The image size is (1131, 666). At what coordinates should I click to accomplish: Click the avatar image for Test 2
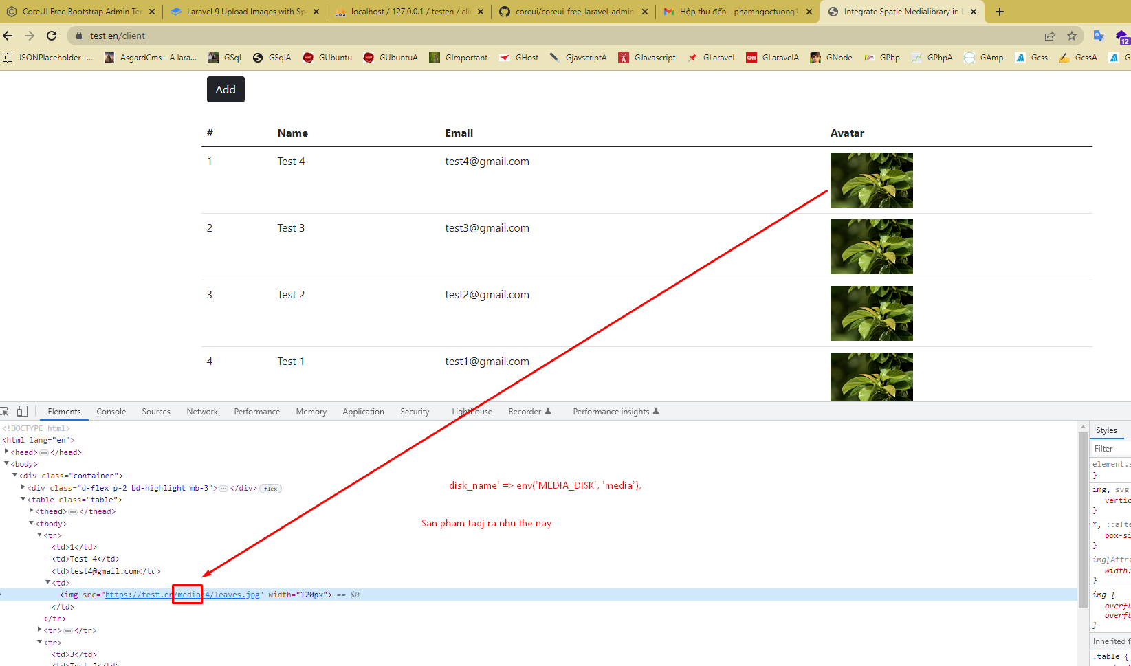(x=872, y=313)
